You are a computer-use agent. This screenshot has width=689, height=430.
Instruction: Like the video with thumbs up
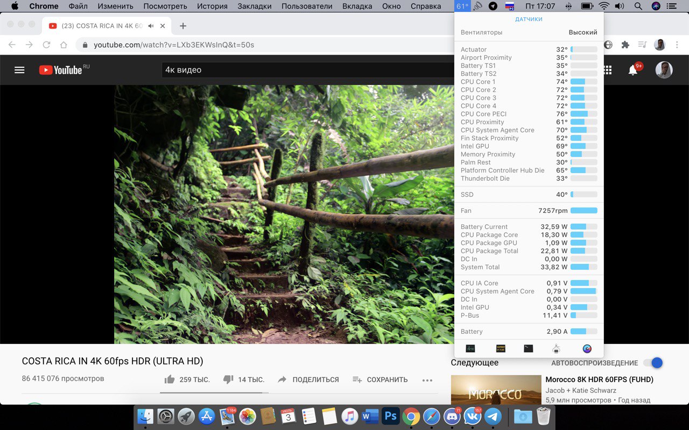coord(170,379)
